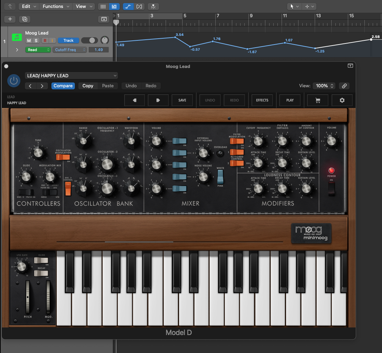Flip the Minimoog power rocker switch
This screenshot has width=382, height=353.
tap(331, 188)
